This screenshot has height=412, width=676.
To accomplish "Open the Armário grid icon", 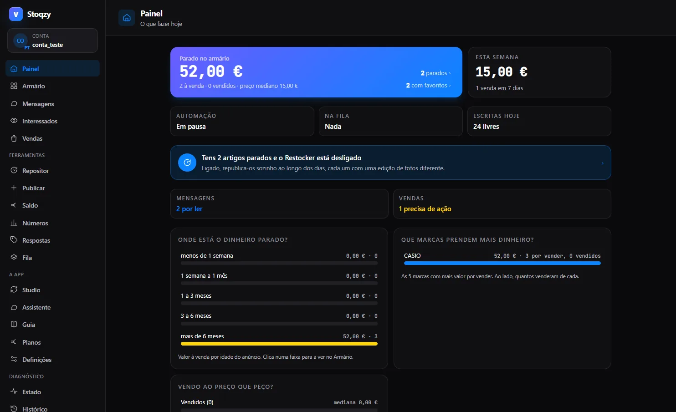I will [x=14, y=86].
